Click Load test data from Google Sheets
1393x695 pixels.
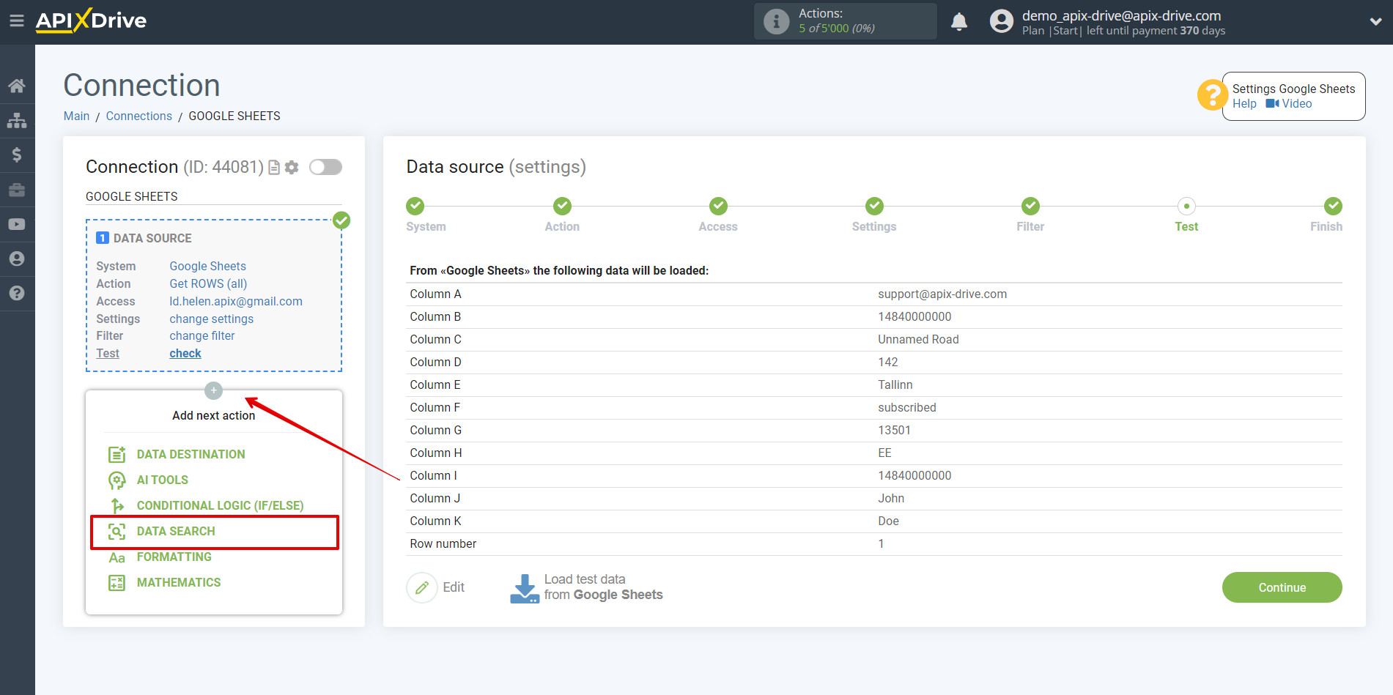tap(603, 587)
